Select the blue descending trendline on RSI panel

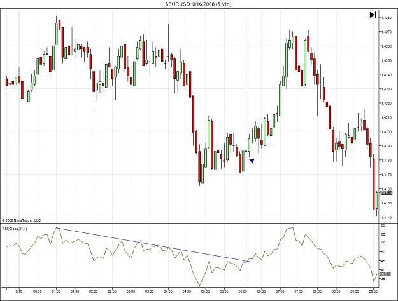[154, 245]
